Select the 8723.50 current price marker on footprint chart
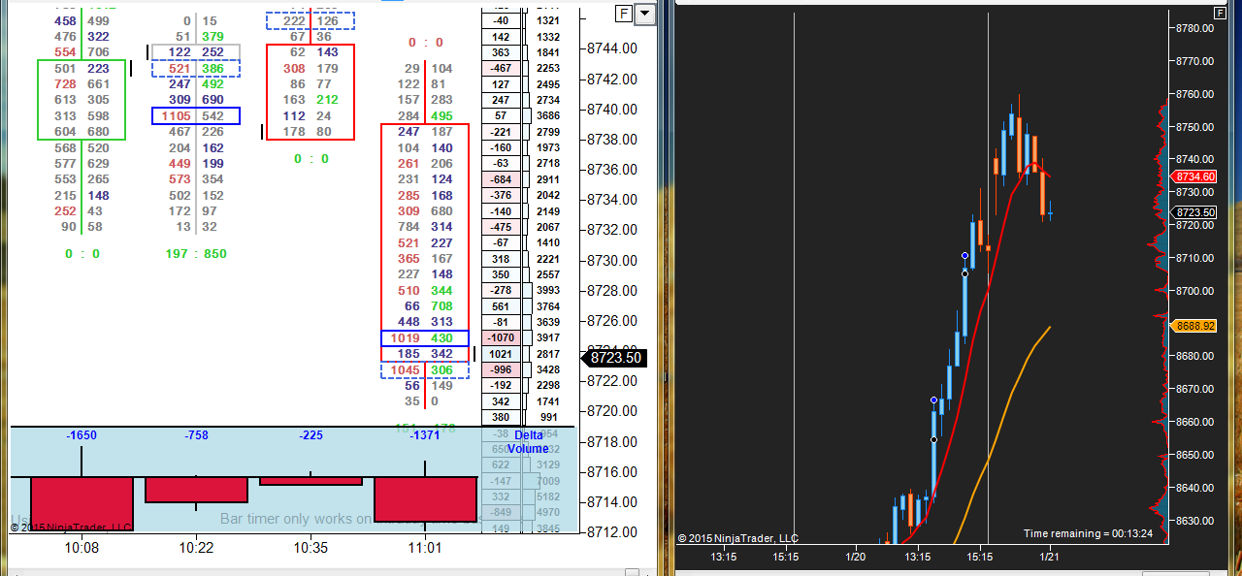 613,358
